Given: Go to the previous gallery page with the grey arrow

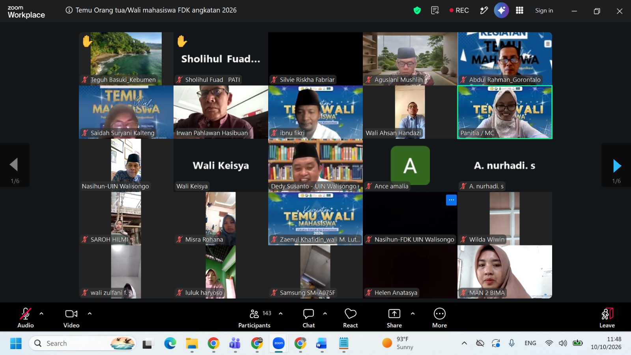Looking at the screenshot, I should tap(14, 164).
